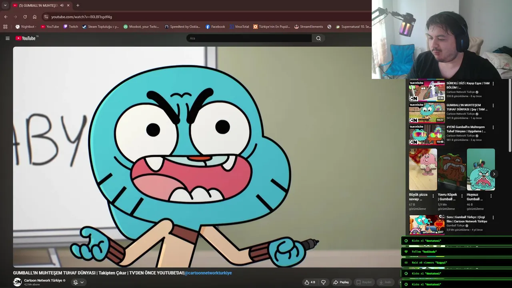Open the Türkiye'nin En Popül... bookmark
512x288 pixels.
coord(272,27)
